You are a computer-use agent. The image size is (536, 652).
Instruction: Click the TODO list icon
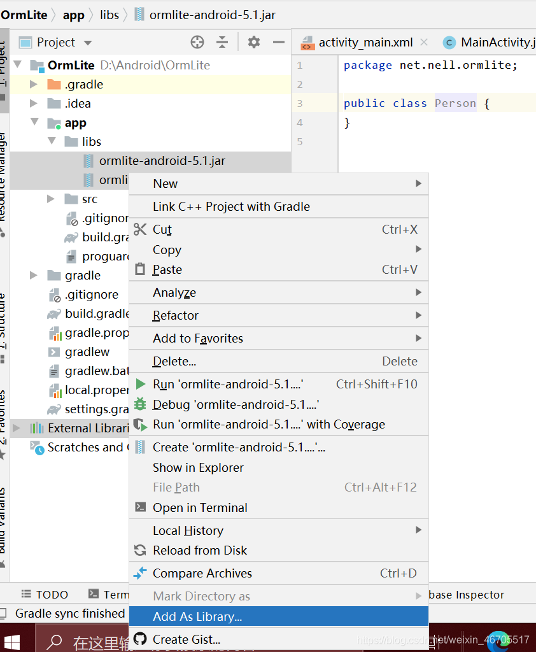(25, 594)
